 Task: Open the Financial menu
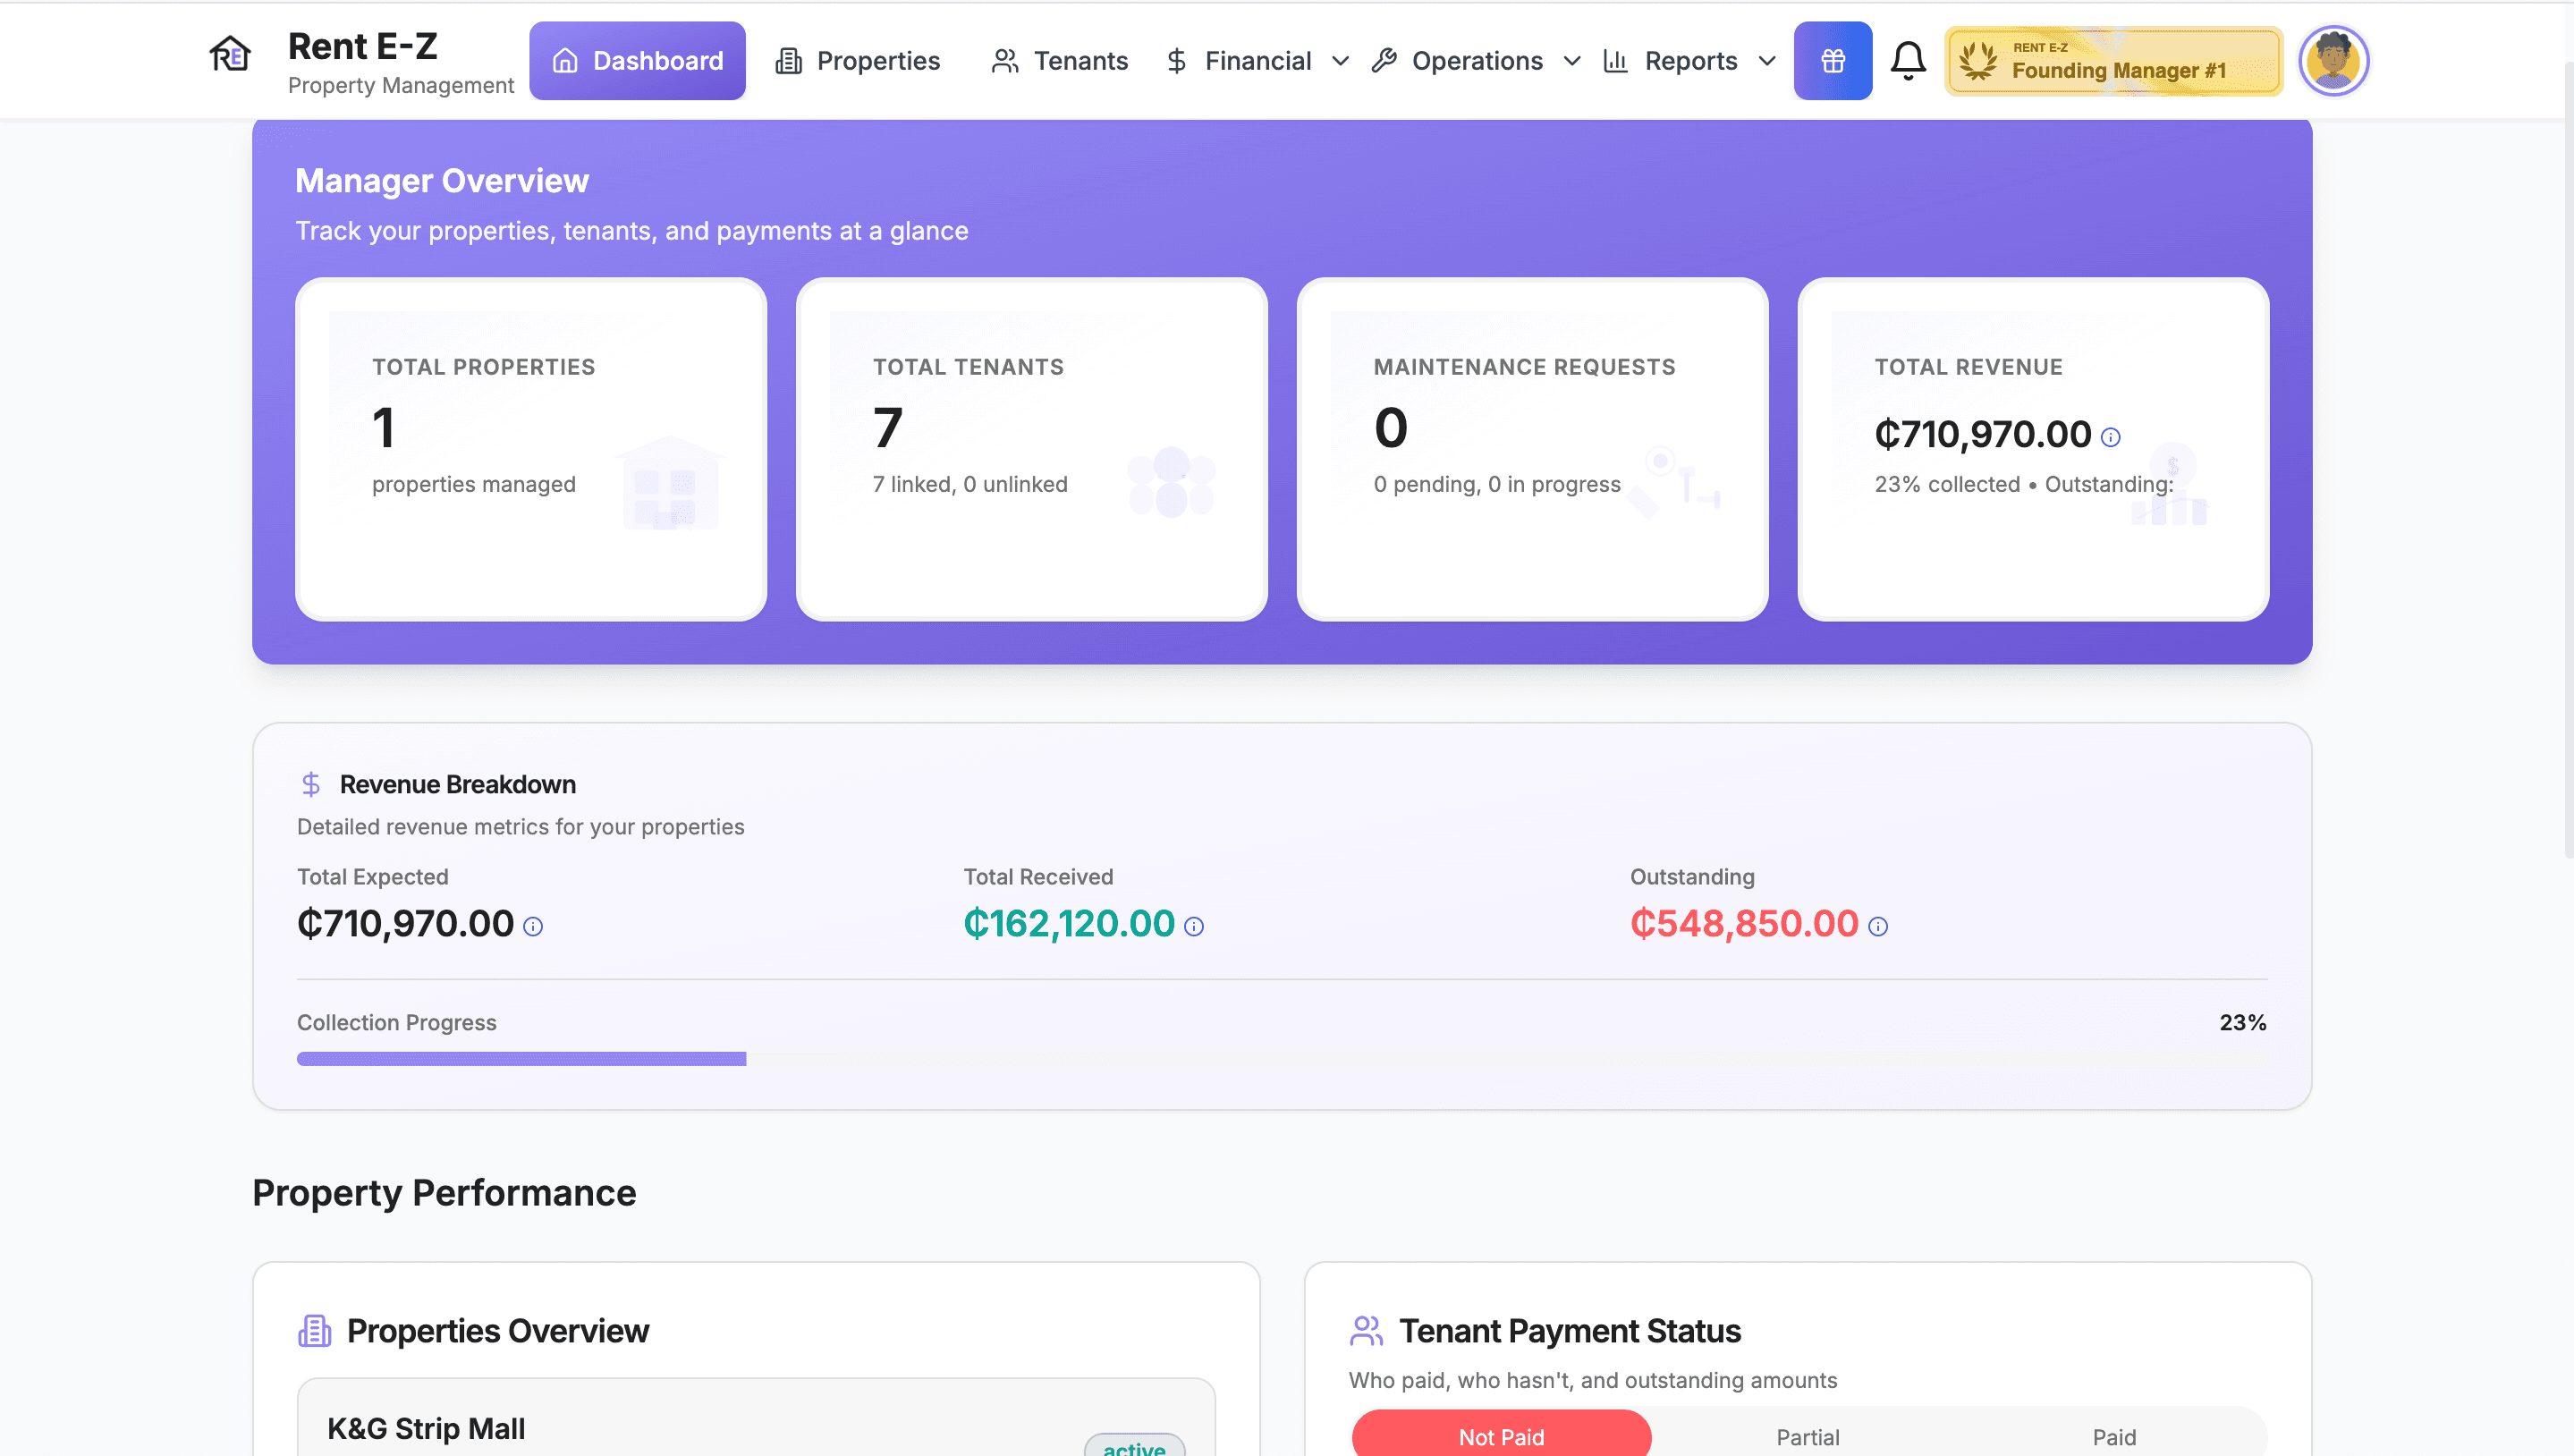(1257, 61)
